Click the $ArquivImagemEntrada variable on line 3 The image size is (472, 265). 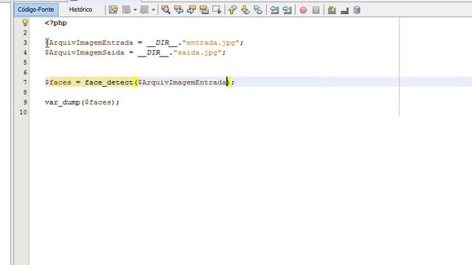(x=89, y=43)
